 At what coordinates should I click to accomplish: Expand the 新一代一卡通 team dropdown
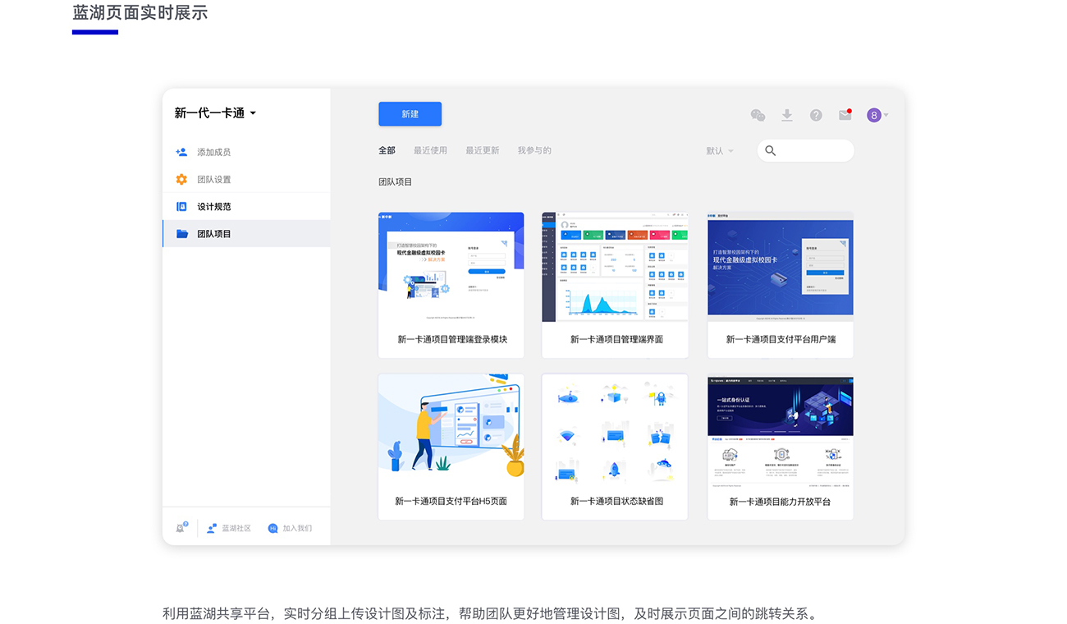pyautogui.click(x=215, y=113)
